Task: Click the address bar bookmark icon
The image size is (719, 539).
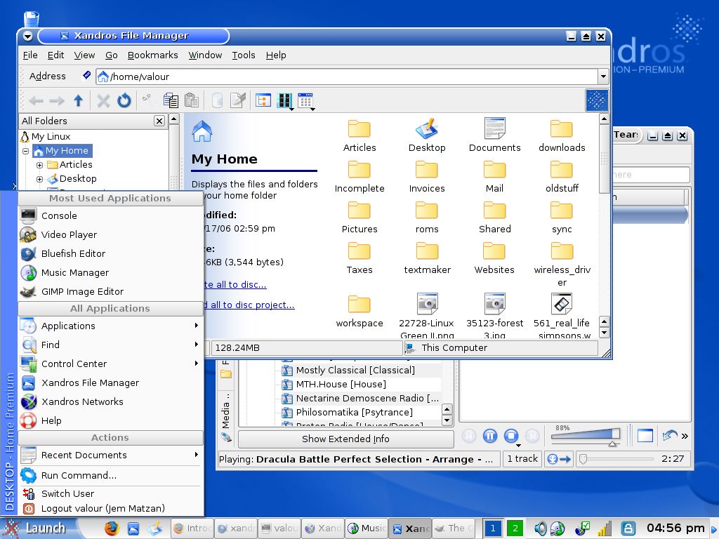Action: 86,75
